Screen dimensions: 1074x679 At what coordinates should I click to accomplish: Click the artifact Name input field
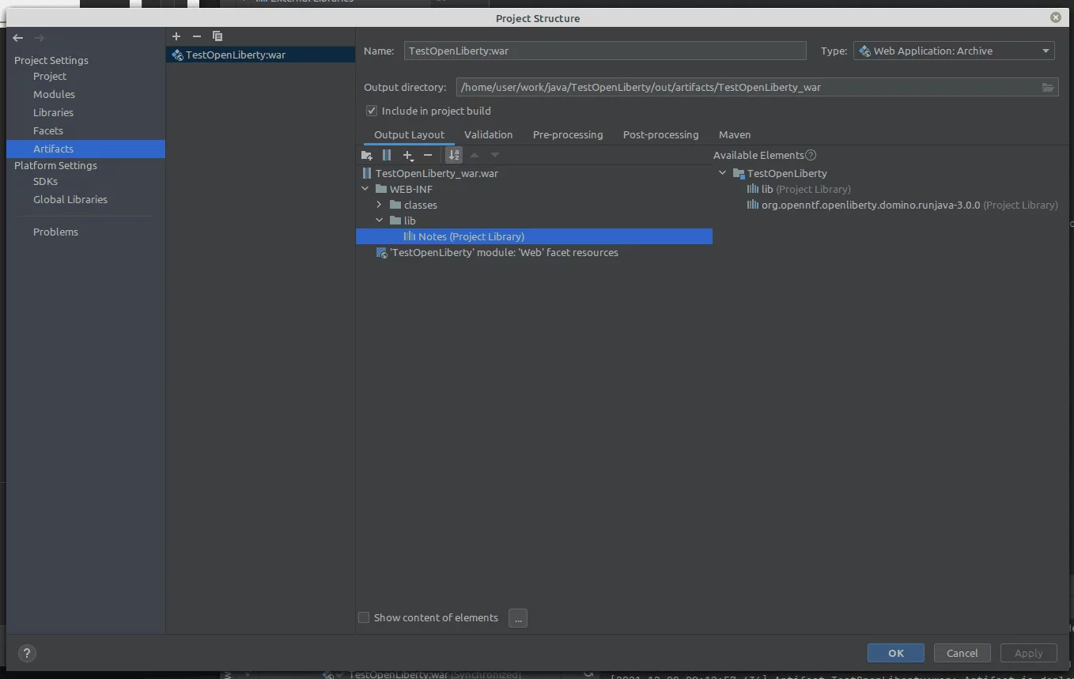click(604, 51)
